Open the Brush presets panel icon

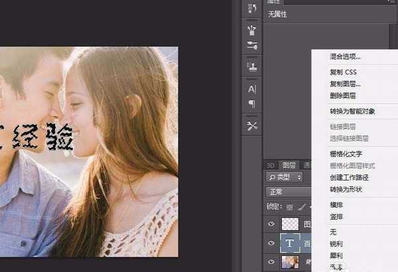tap(252, 30)
